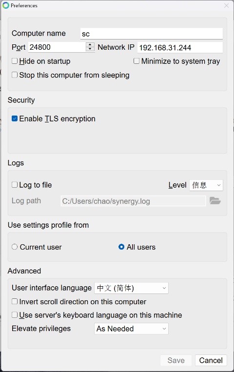Click the Synergy logo in title bar

pyautogui.click(x=6, y=5)
